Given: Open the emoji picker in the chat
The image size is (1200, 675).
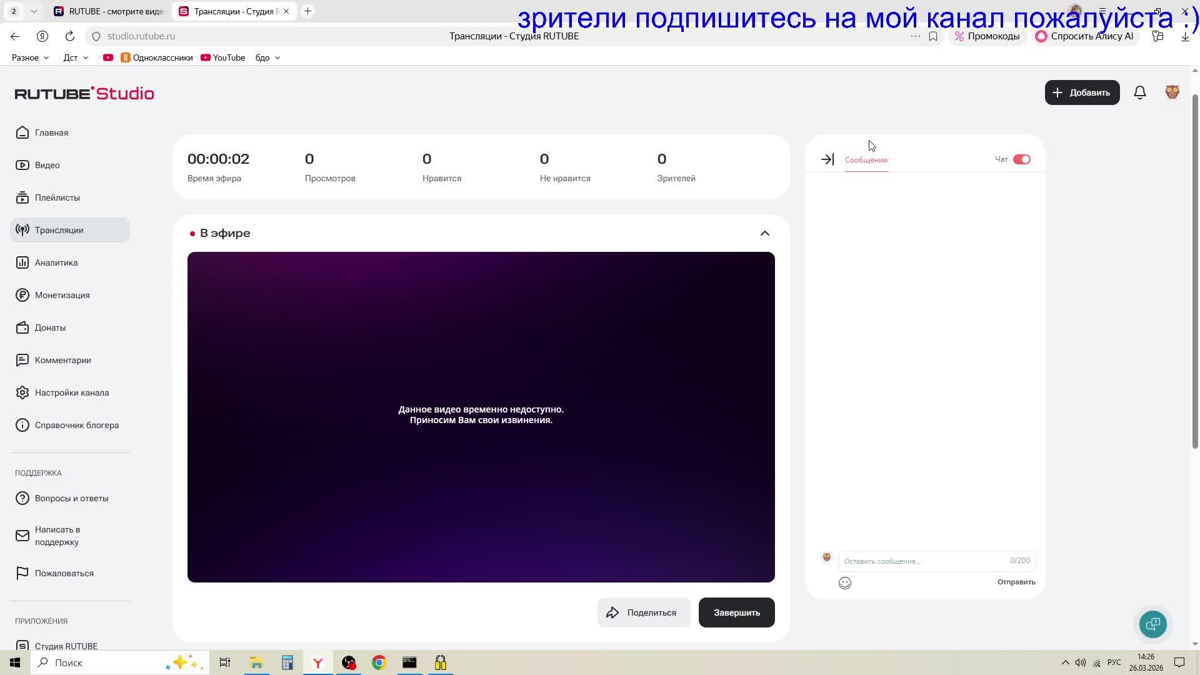Looking at the screenshot, I should [845, 582].
